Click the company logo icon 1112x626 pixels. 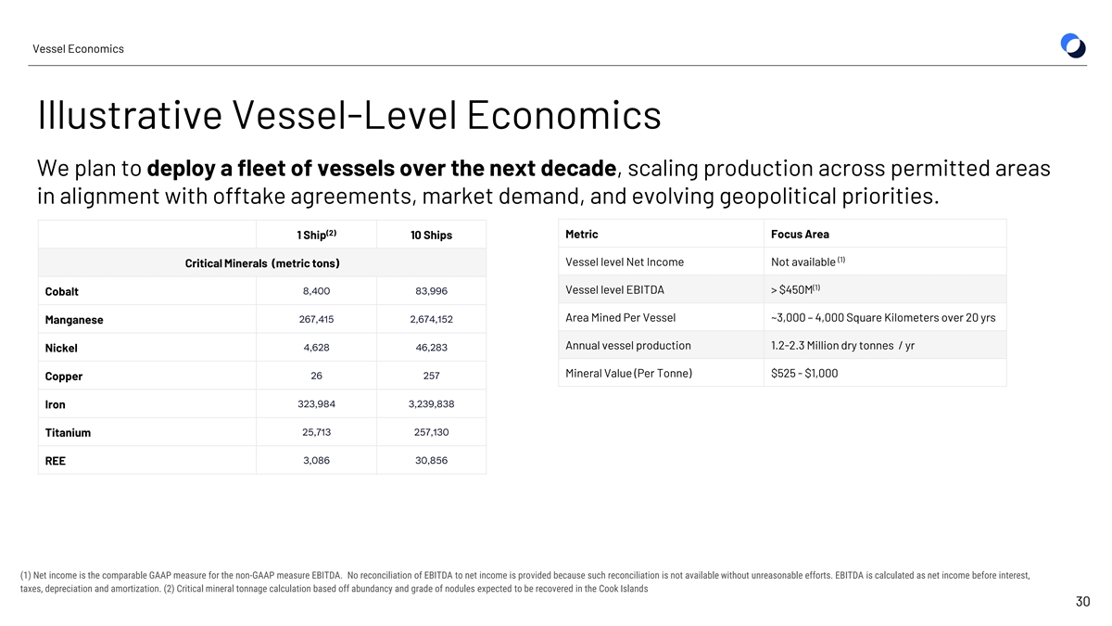click(x=1073, y=45)
